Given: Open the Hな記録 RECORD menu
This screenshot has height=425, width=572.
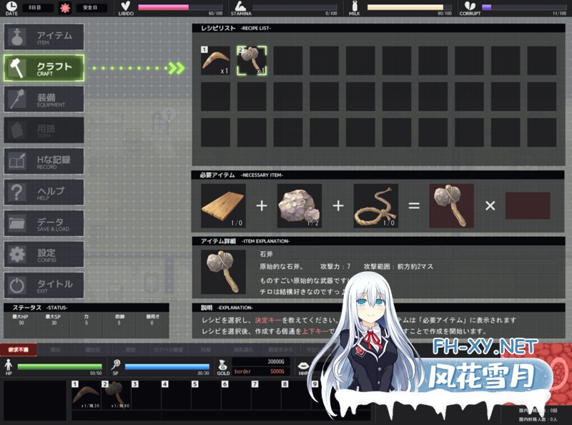Looking at the screenshot, I should [x=44, y=161].
